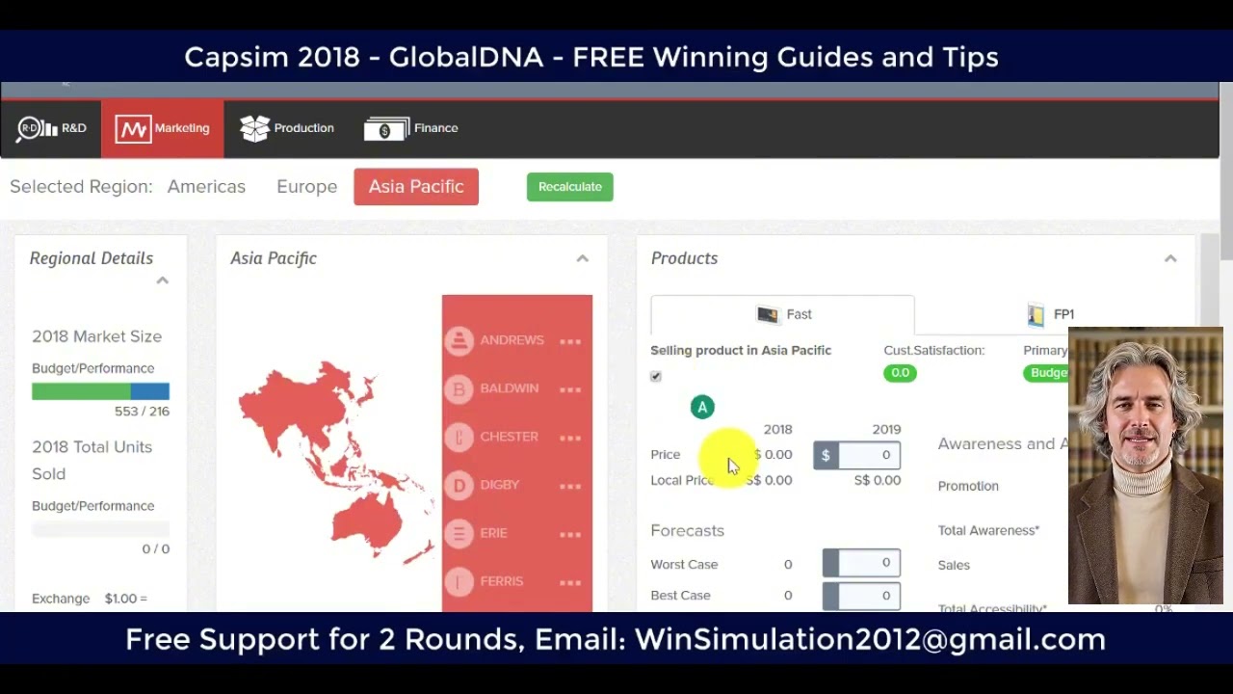Select the Americas region

tap(206, 187)
